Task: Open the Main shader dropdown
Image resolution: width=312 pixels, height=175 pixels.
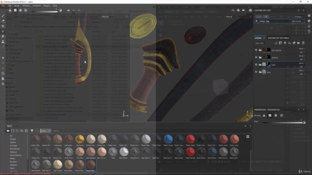Action: 297,21
